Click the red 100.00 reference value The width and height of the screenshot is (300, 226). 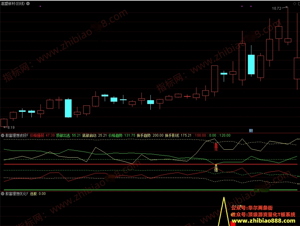pyautogui.click(x=200, y=135)
